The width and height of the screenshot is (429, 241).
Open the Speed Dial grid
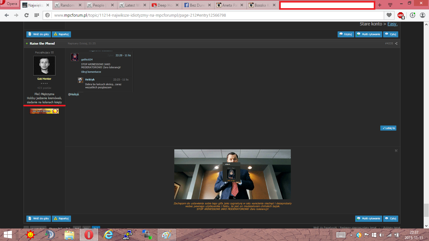pyautogui.click(x=36, y=15)
